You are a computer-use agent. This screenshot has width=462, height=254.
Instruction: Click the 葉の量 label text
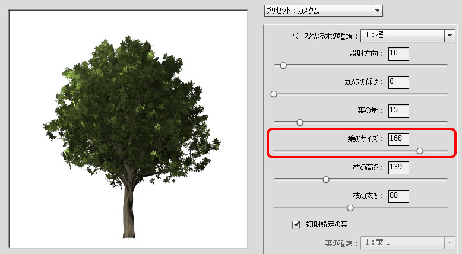(x=371, y=110)
